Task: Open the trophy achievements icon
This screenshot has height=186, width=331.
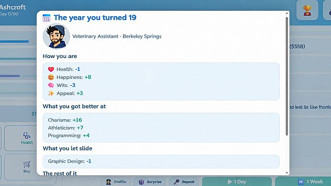Action: click(x=307, y=10)
